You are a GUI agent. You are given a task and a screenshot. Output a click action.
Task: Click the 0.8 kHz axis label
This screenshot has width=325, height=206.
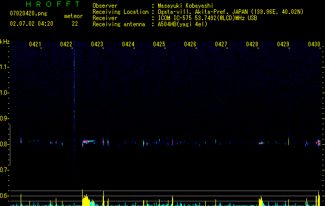(x=4, y=144)
